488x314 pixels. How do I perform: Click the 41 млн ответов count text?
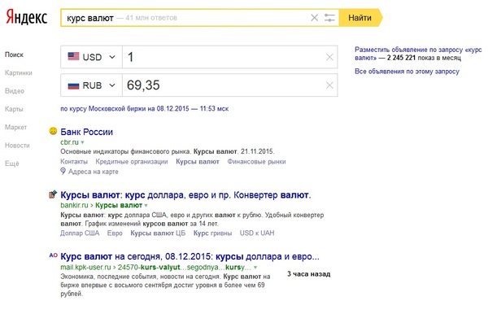click(151, 18)
